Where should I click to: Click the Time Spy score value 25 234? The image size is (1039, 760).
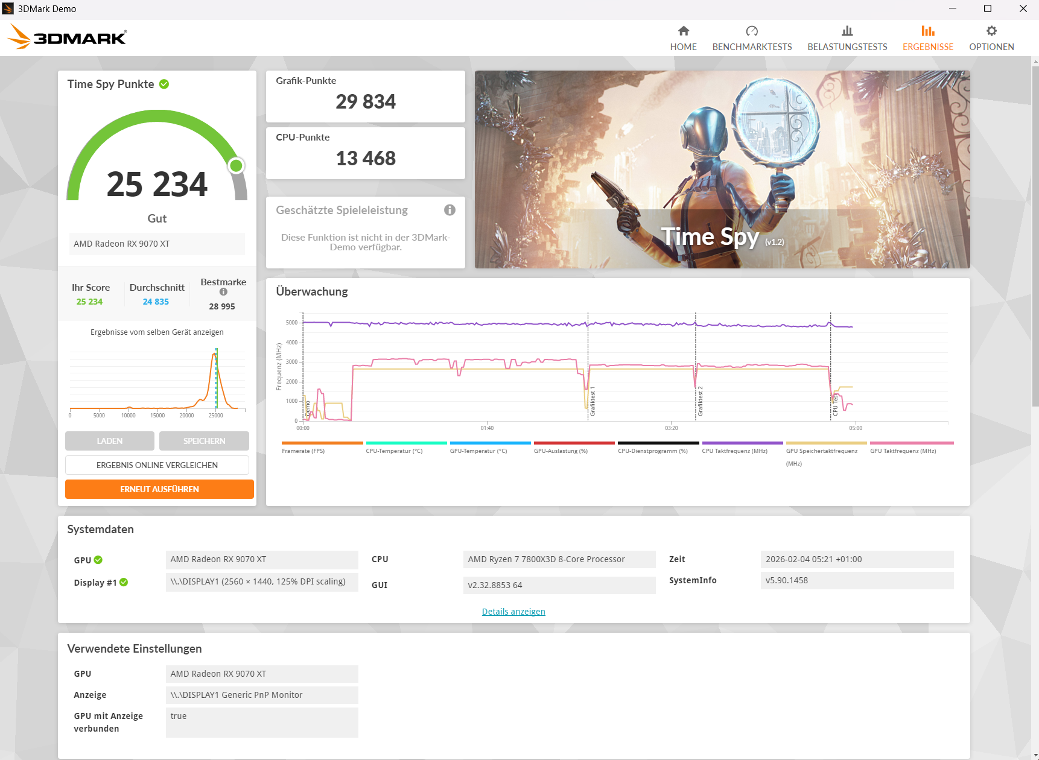(157, 184)
